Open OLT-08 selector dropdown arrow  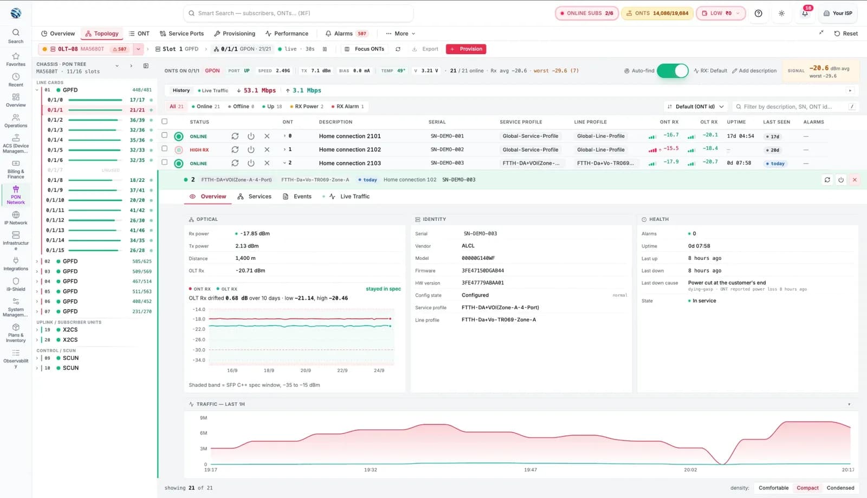tap(138, 49)
